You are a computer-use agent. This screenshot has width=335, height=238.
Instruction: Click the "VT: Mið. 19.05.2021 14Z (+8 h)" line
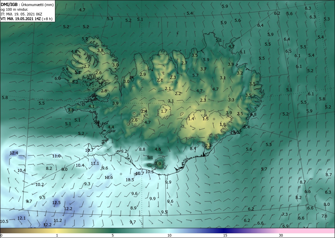[x=26, y=18]
